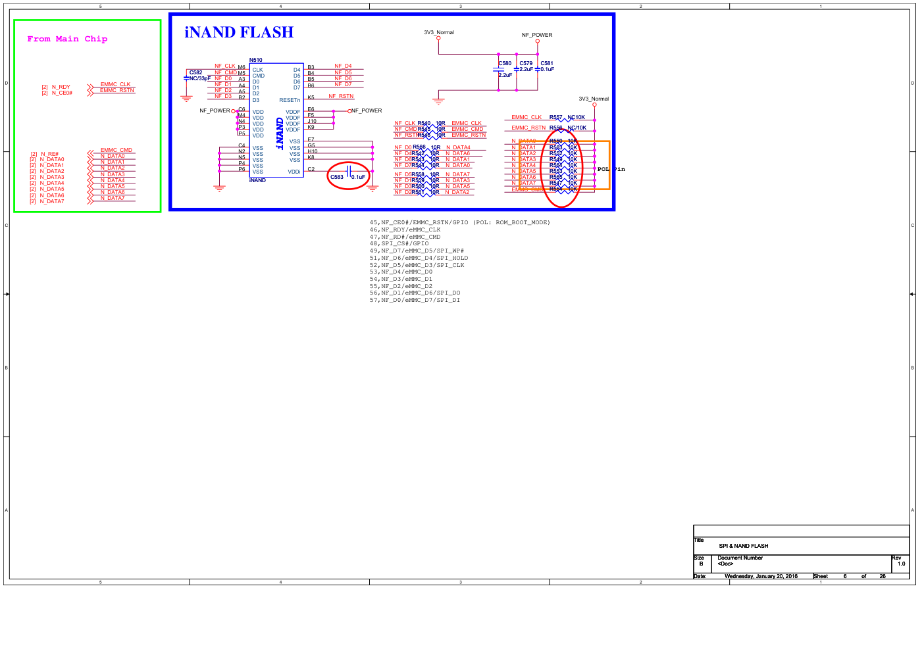Select the CMD pin label inside iNAND chip
The height and width of the screenshot is (653, 924).
pos(259,76)
